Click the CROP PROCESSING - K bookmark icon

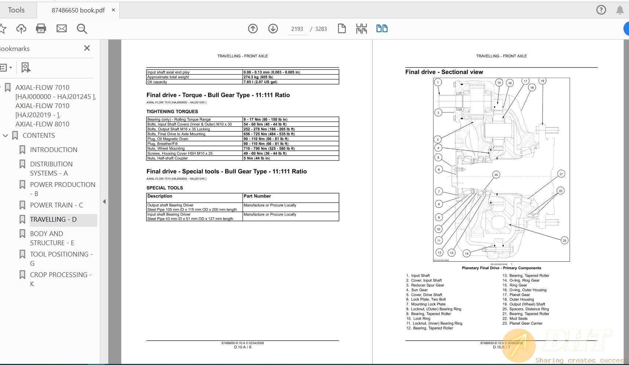point(22,275)
